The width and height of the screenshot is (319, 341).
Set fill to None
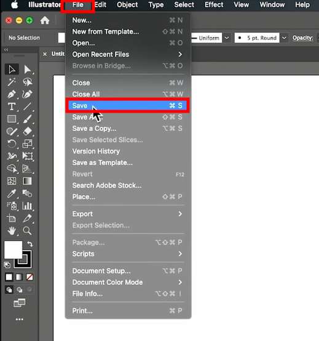[30, 277]
